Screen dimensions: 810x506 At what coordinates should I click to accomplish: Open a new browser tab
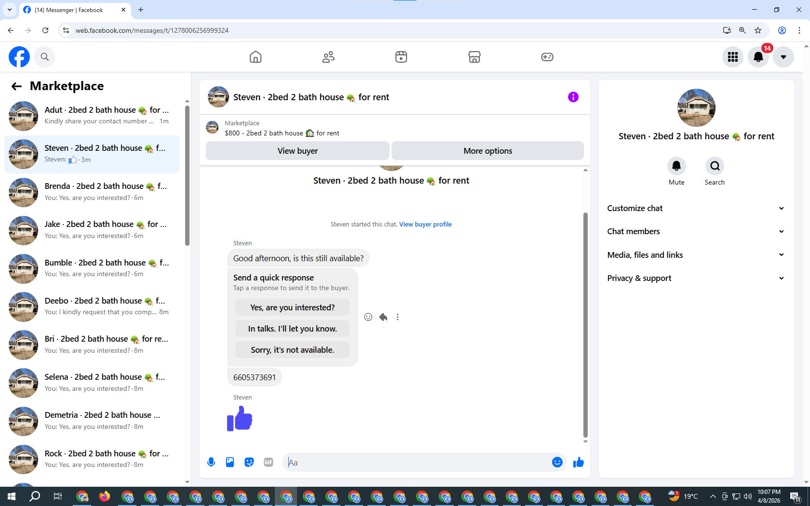click(141, 10)
